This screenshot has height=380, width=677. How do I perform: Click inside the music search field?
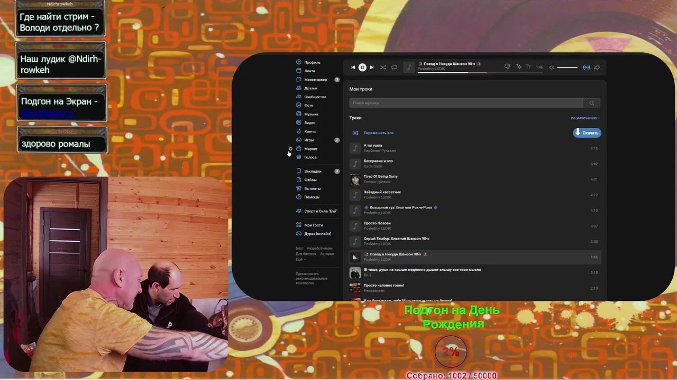[x=466, y=103]
